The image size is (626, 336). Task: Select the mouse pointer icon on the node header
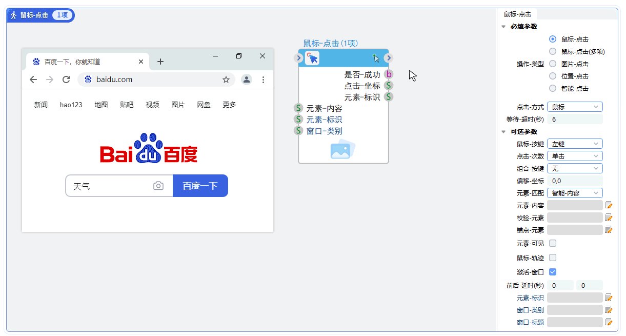313,58
